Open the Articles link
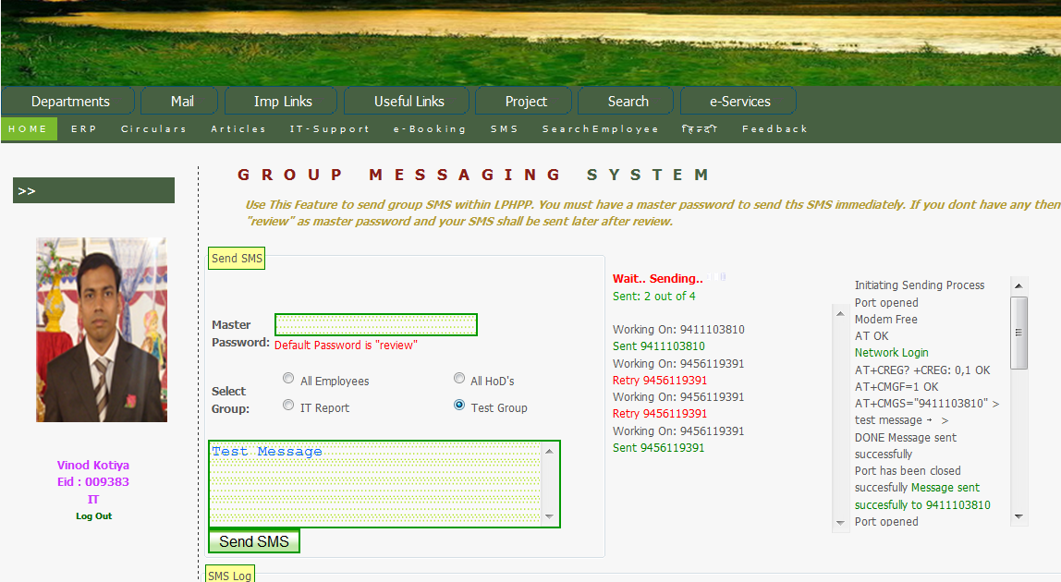Screen dimensions: 1061x582 (238, 128)
